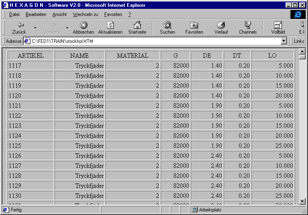The height and width of the screenshot is (215, 308).
Task: Expand the Vorwärts history dropdown arrow
Action: pyautogui.click(x=67, y=28)
